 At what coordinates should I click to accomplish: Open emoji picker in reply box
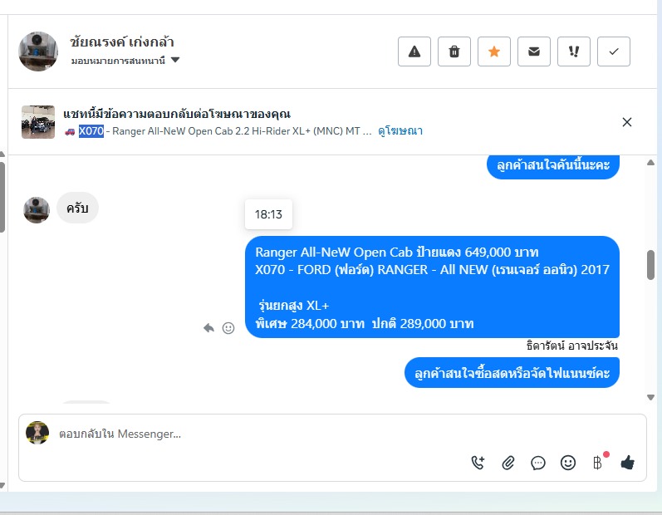[568, 463]
